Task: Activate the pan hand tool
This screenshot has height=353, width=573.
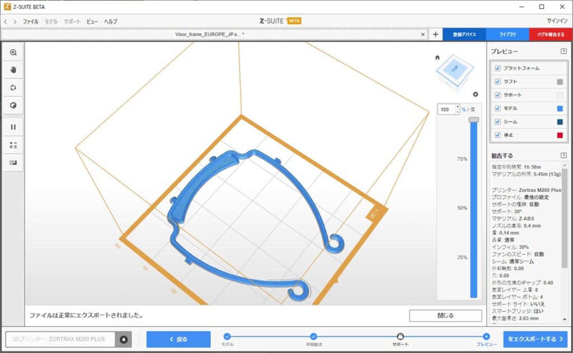Action: pos(13,70)
